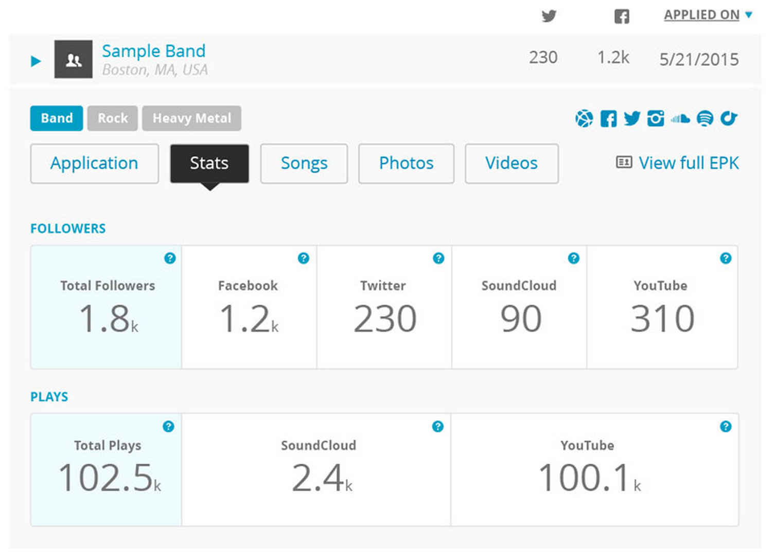Screen dimensions: 774x560
Task: Click the Heavy Metal genre tag
Action: pos(191,118)
